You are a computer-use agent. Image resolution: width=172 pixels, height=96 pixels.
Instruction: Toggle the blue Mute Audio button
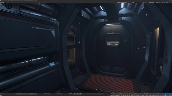[x=167, y=94]
